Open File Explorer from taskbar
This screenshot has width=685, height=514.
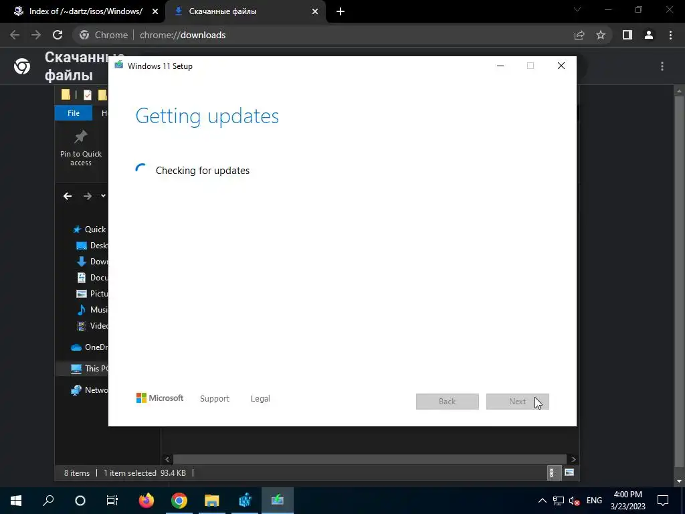[x=212, y=501]
